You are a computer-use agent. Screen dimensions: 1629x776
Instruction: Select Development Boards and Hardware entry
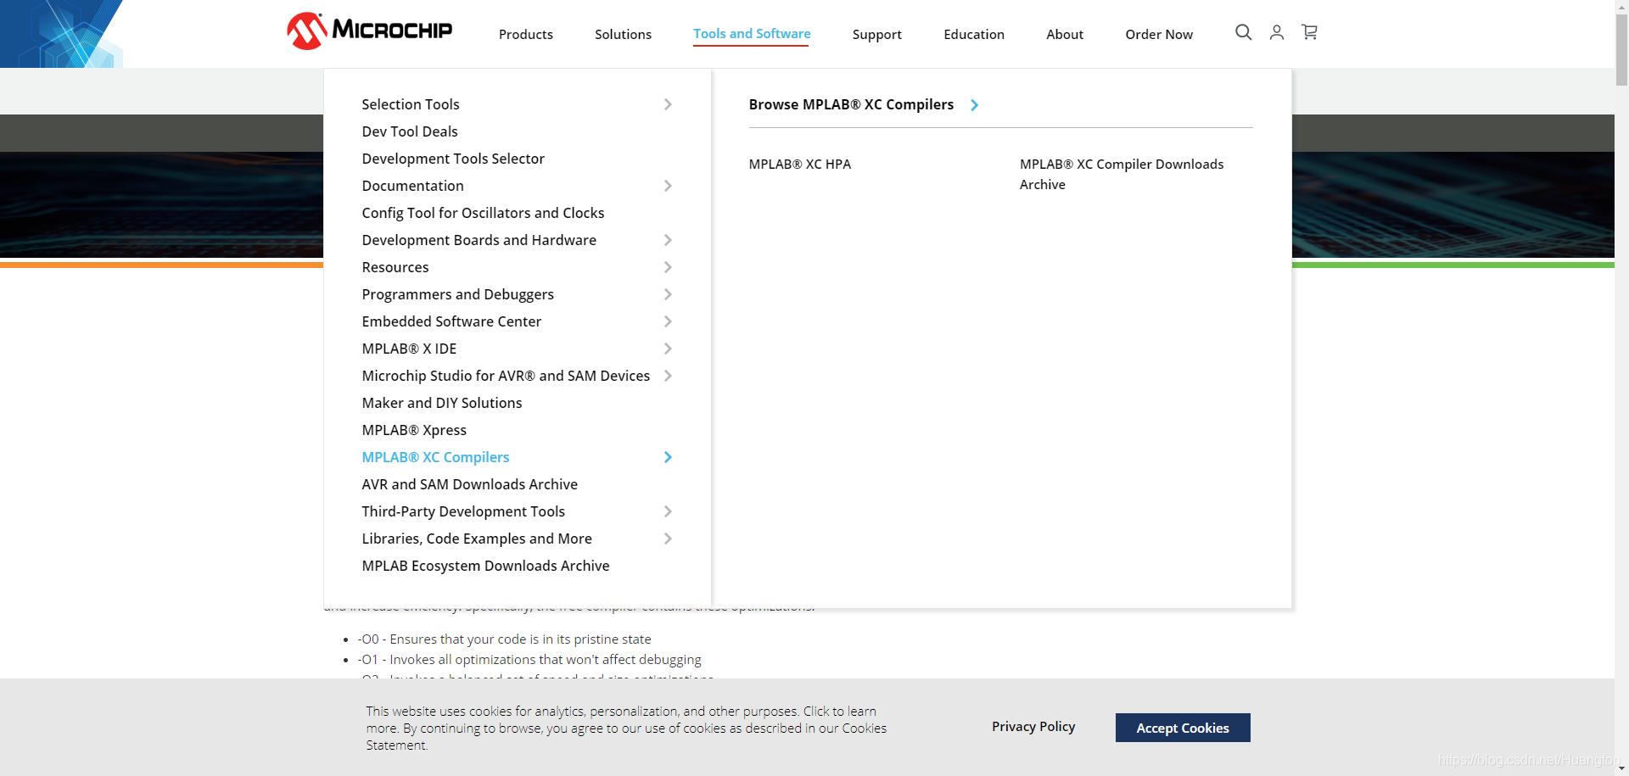tap(479, 240)
